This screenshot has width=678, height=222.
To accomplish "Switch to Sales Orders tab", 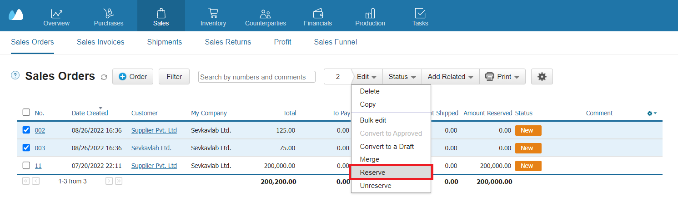I will [32, 42].
